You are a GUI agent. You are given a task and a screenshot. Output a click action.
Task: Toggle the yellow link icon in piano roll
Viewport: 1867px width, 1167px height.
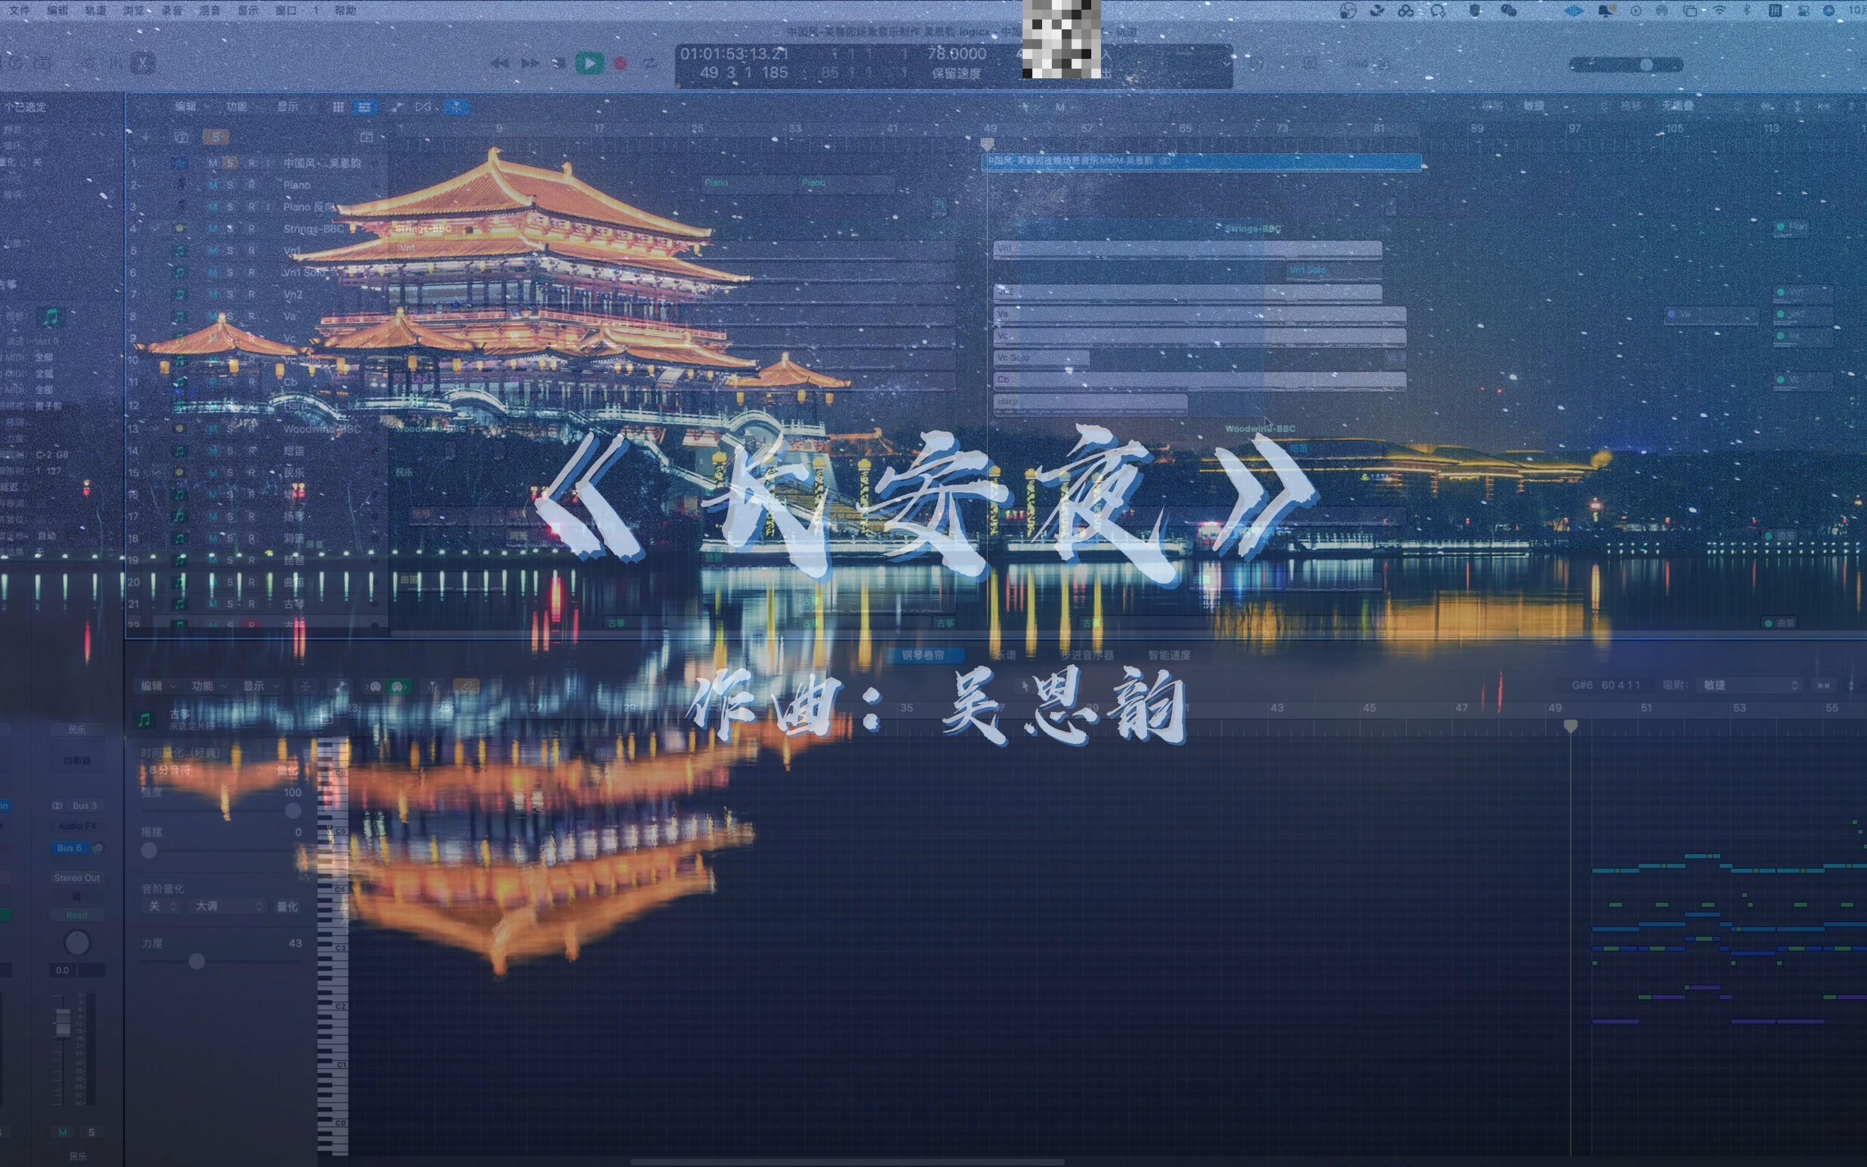coord(466,686)
